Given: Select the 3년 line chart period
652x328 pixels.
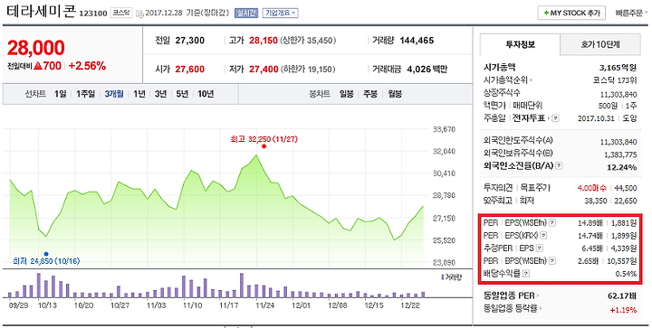Looking at the screenshot, I should click(160, 94).
